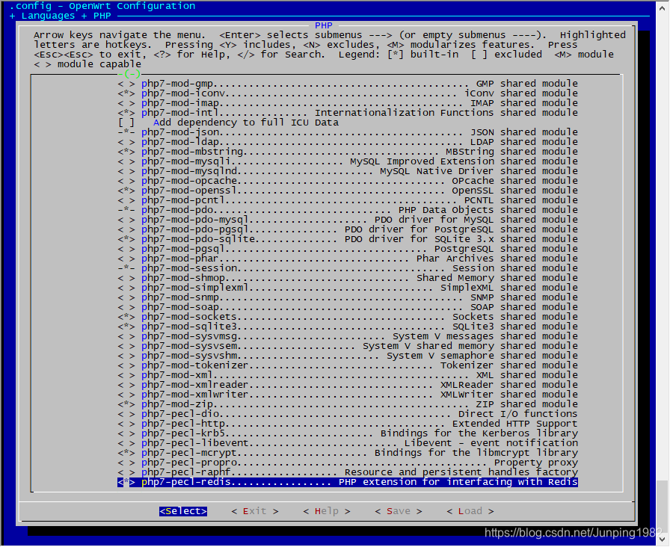This screenshot has height=547, width=670.
Task: Toggle the php7-mod-mbstring selection marker
Action: pyautogui.click(x=126, y=152)
